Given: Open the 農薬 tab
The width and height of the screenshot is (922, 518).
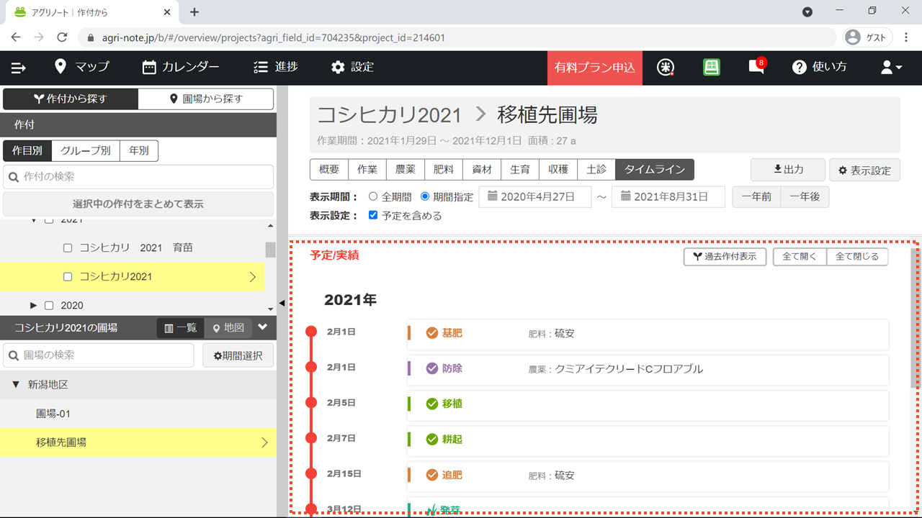Looking at the screenshot, I should tap(406, 170).
